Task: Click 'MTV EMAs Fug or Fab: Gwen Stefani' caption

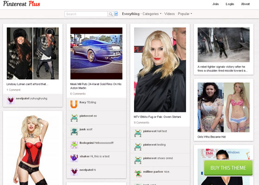Action: [x=157, y=117]
